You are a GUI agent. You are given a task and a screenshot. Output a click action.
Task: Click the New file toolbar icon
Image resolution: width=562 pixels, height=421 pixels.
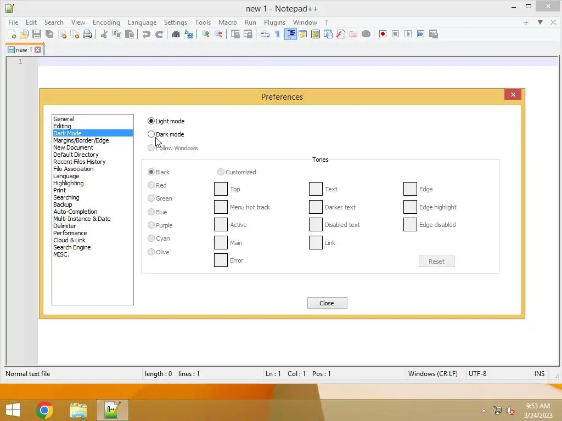point(12,34)
